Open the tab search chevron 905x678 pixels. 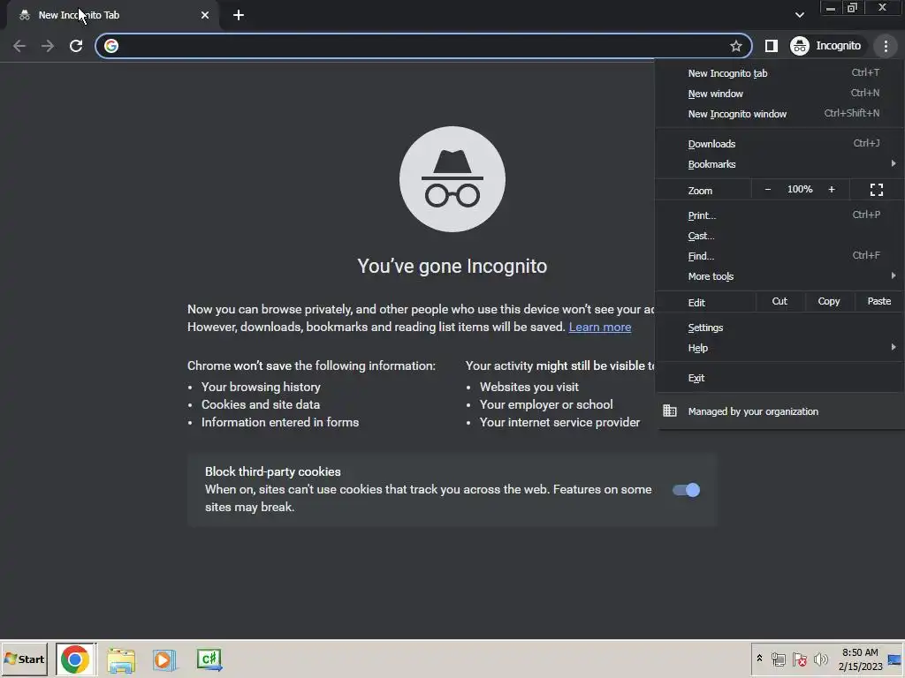(x=799, y=15)
